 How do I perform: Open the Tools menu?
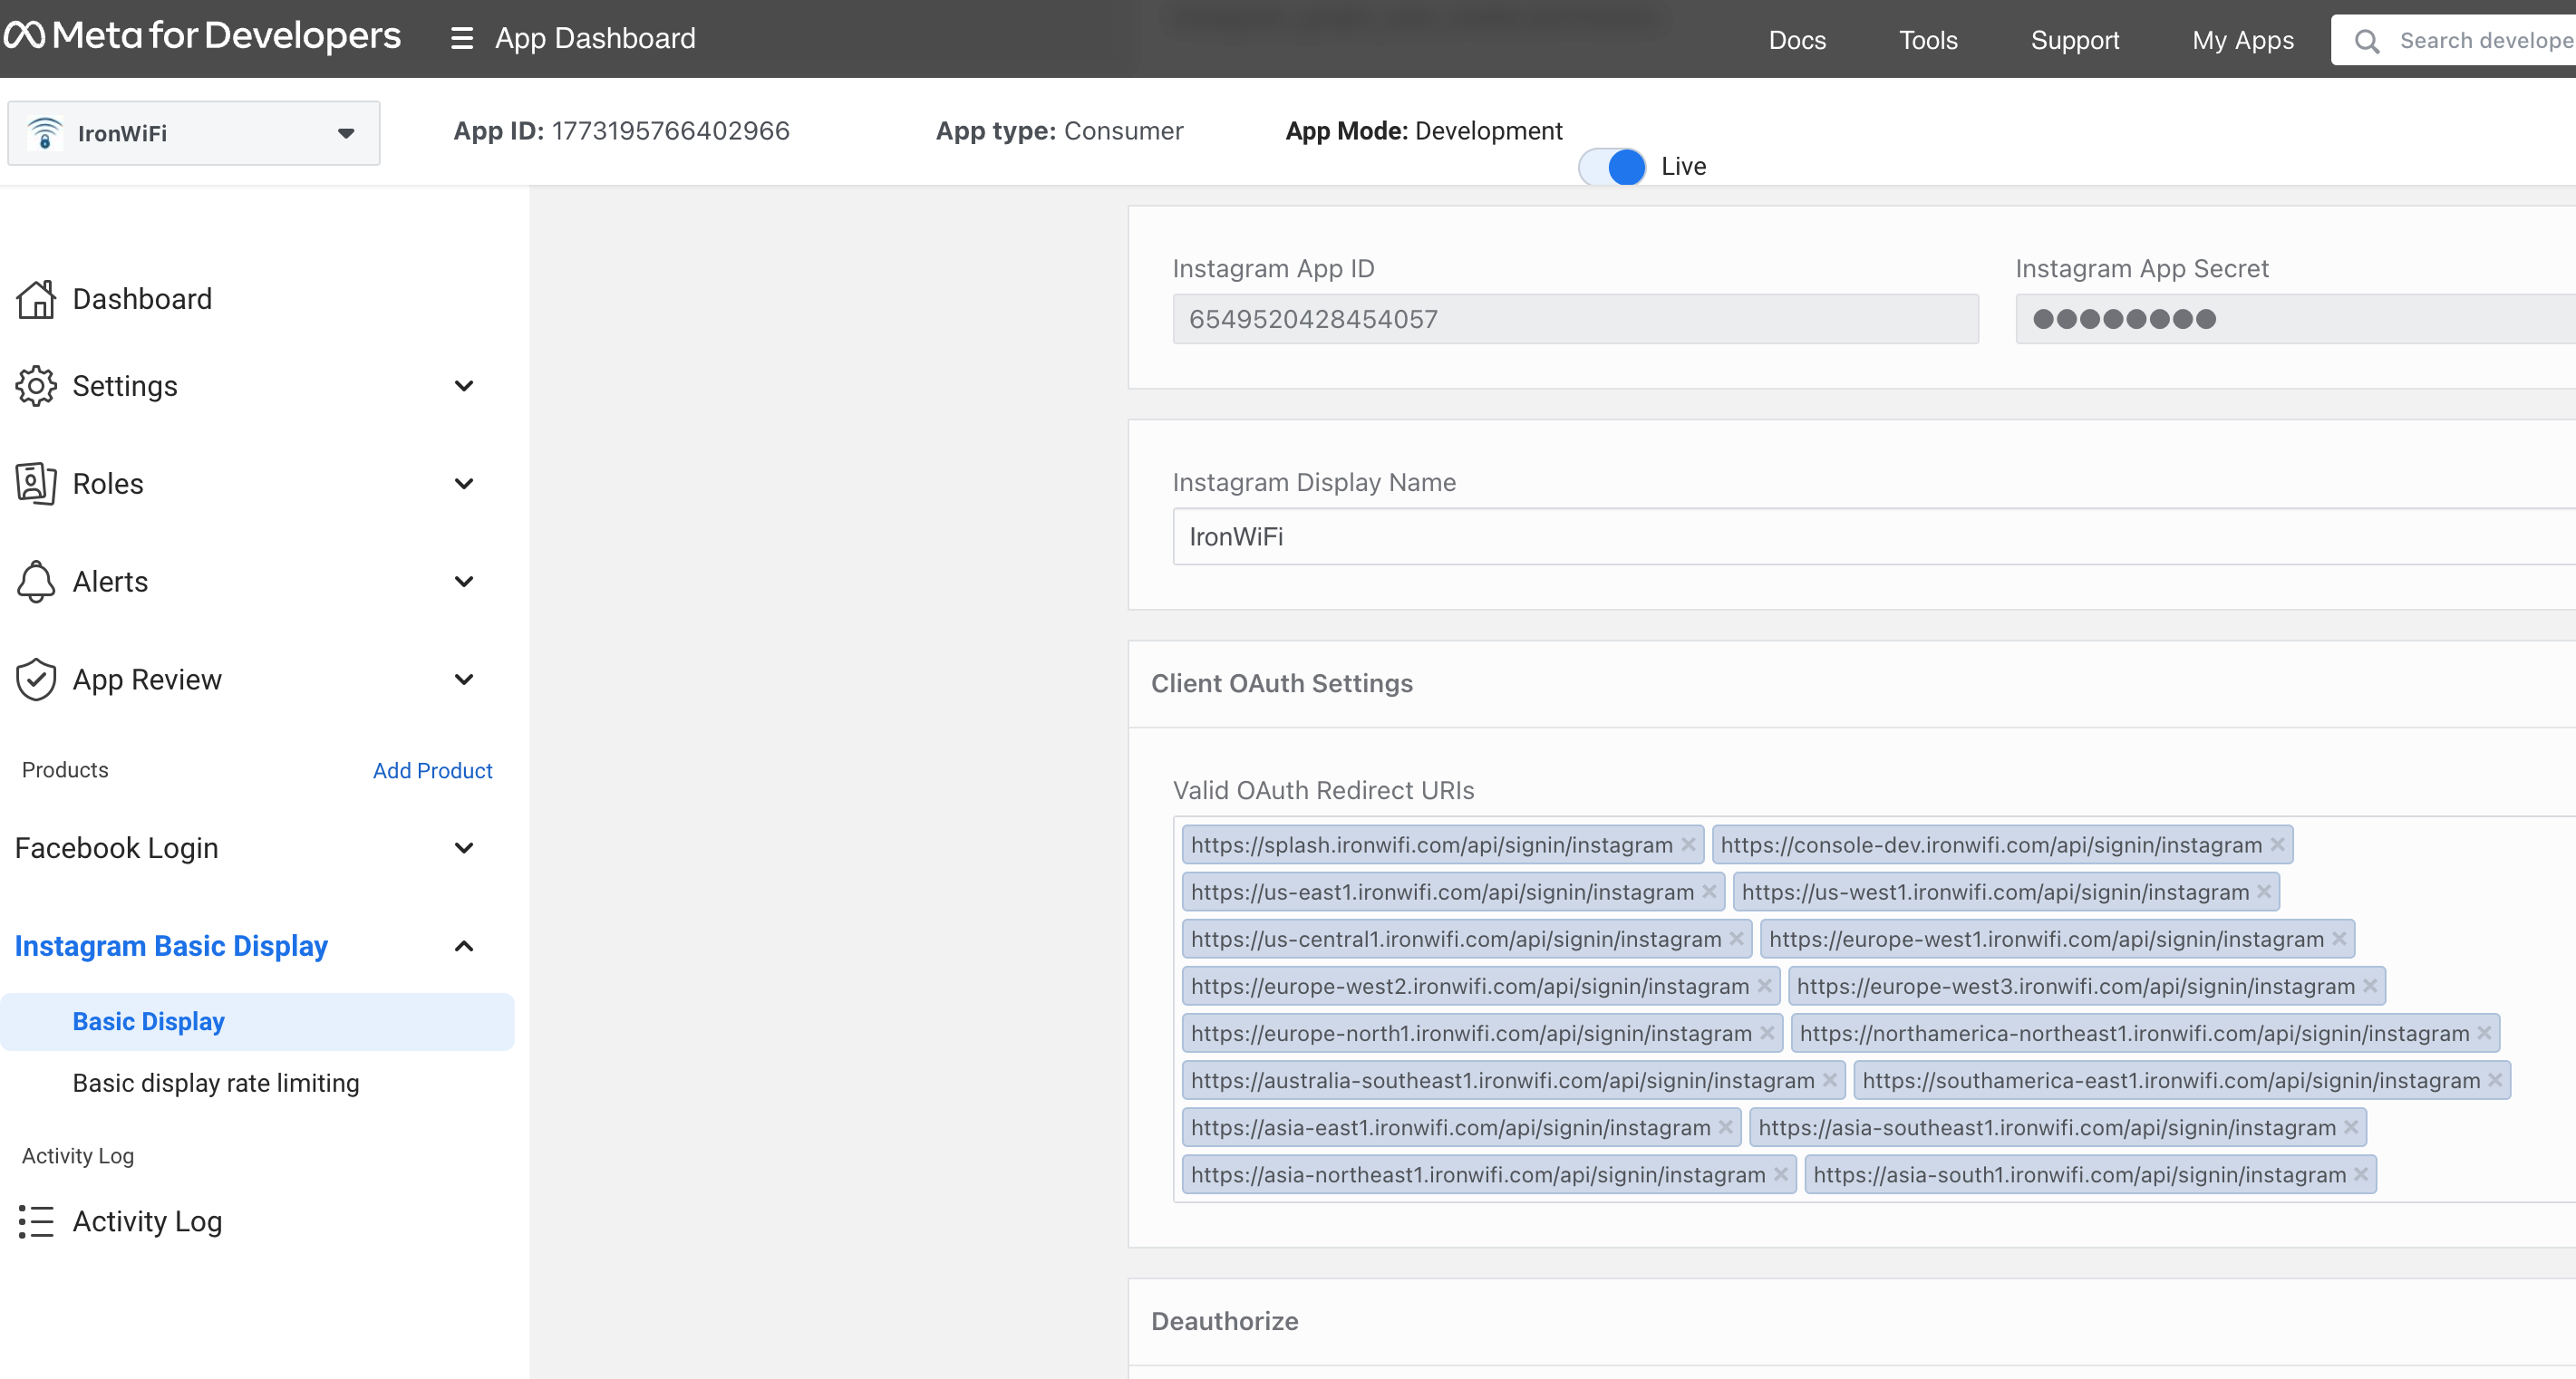pos(1928,40)
